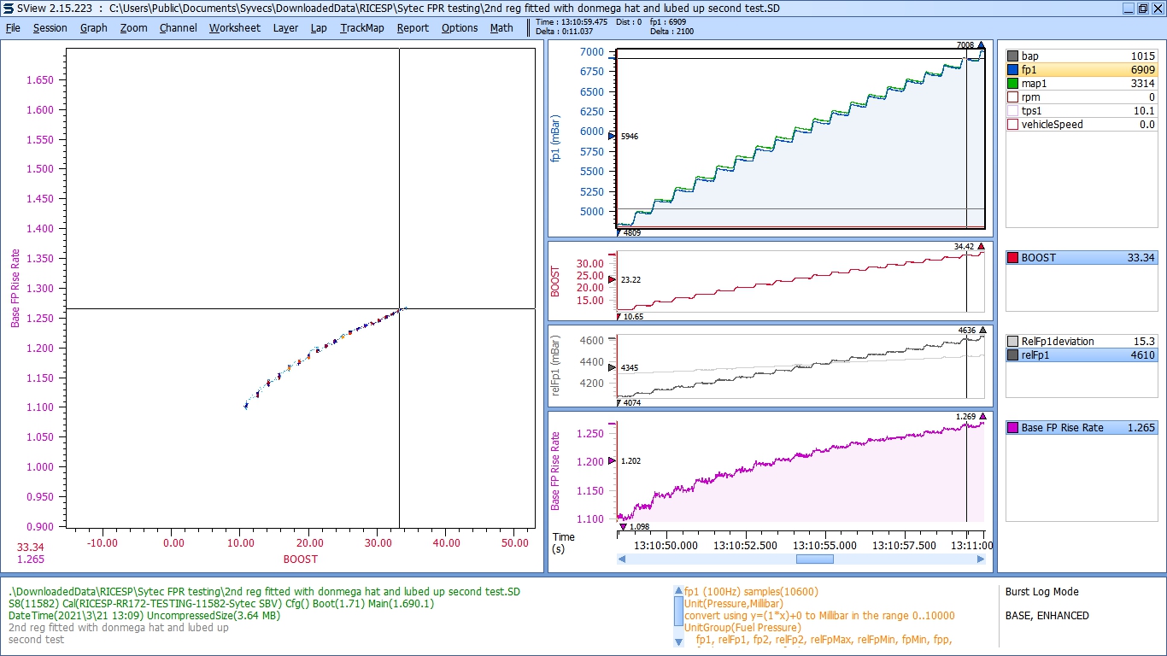Click the SView app icon in title bar
This screenshot has height=656, width=1167.
point(8,9)
